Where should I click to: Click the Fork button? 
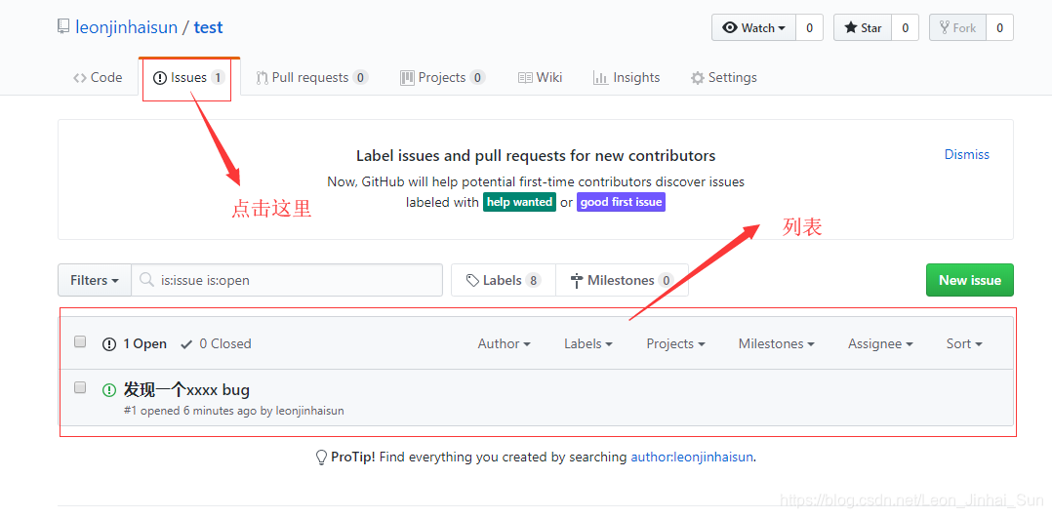pos(957,27)
